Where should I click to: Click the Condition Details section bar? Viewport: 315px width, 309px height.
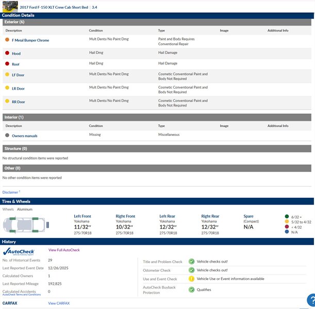[157, 15]
